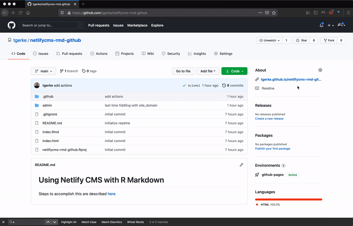Open the page actions three-dots menu
The image size is (353, 226).
(x=260, y=13)
